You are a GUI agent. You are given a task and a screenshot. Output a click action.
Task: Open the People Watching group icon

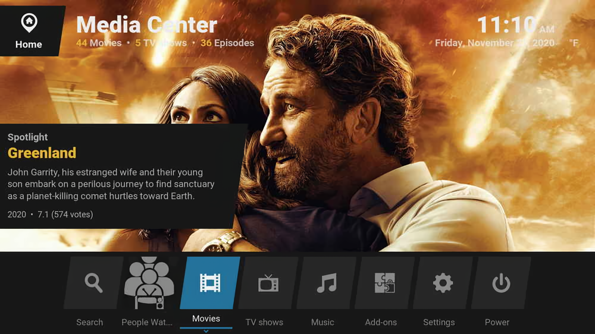coord(149,283)
